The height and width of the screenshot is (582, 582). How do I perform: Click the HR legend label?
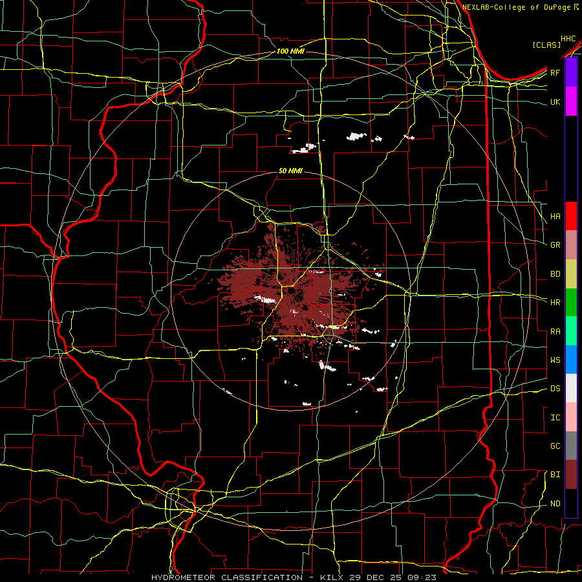[555, 303]
